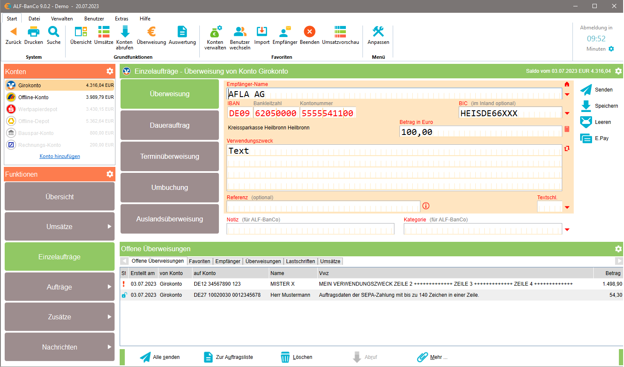Click the Referenz info icon

pyautogui.click(x=426, y=206)
